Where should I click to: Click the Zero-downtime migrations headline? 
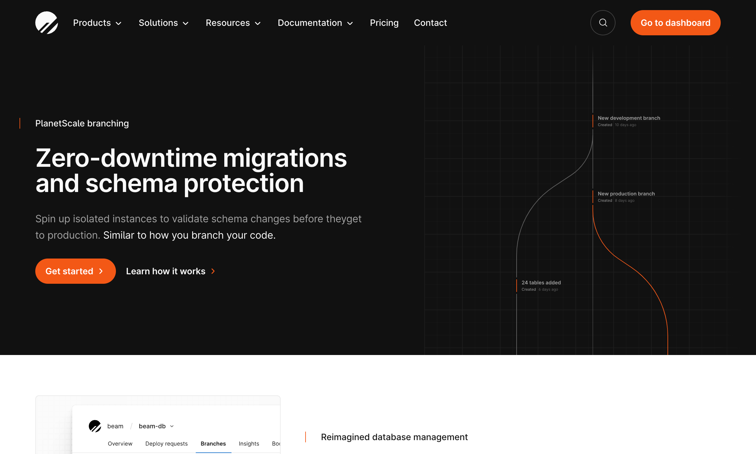tap(191, 171)
